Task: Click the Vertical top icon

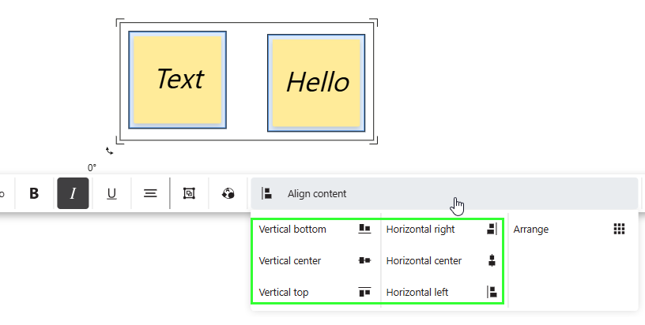Action: 364,293
